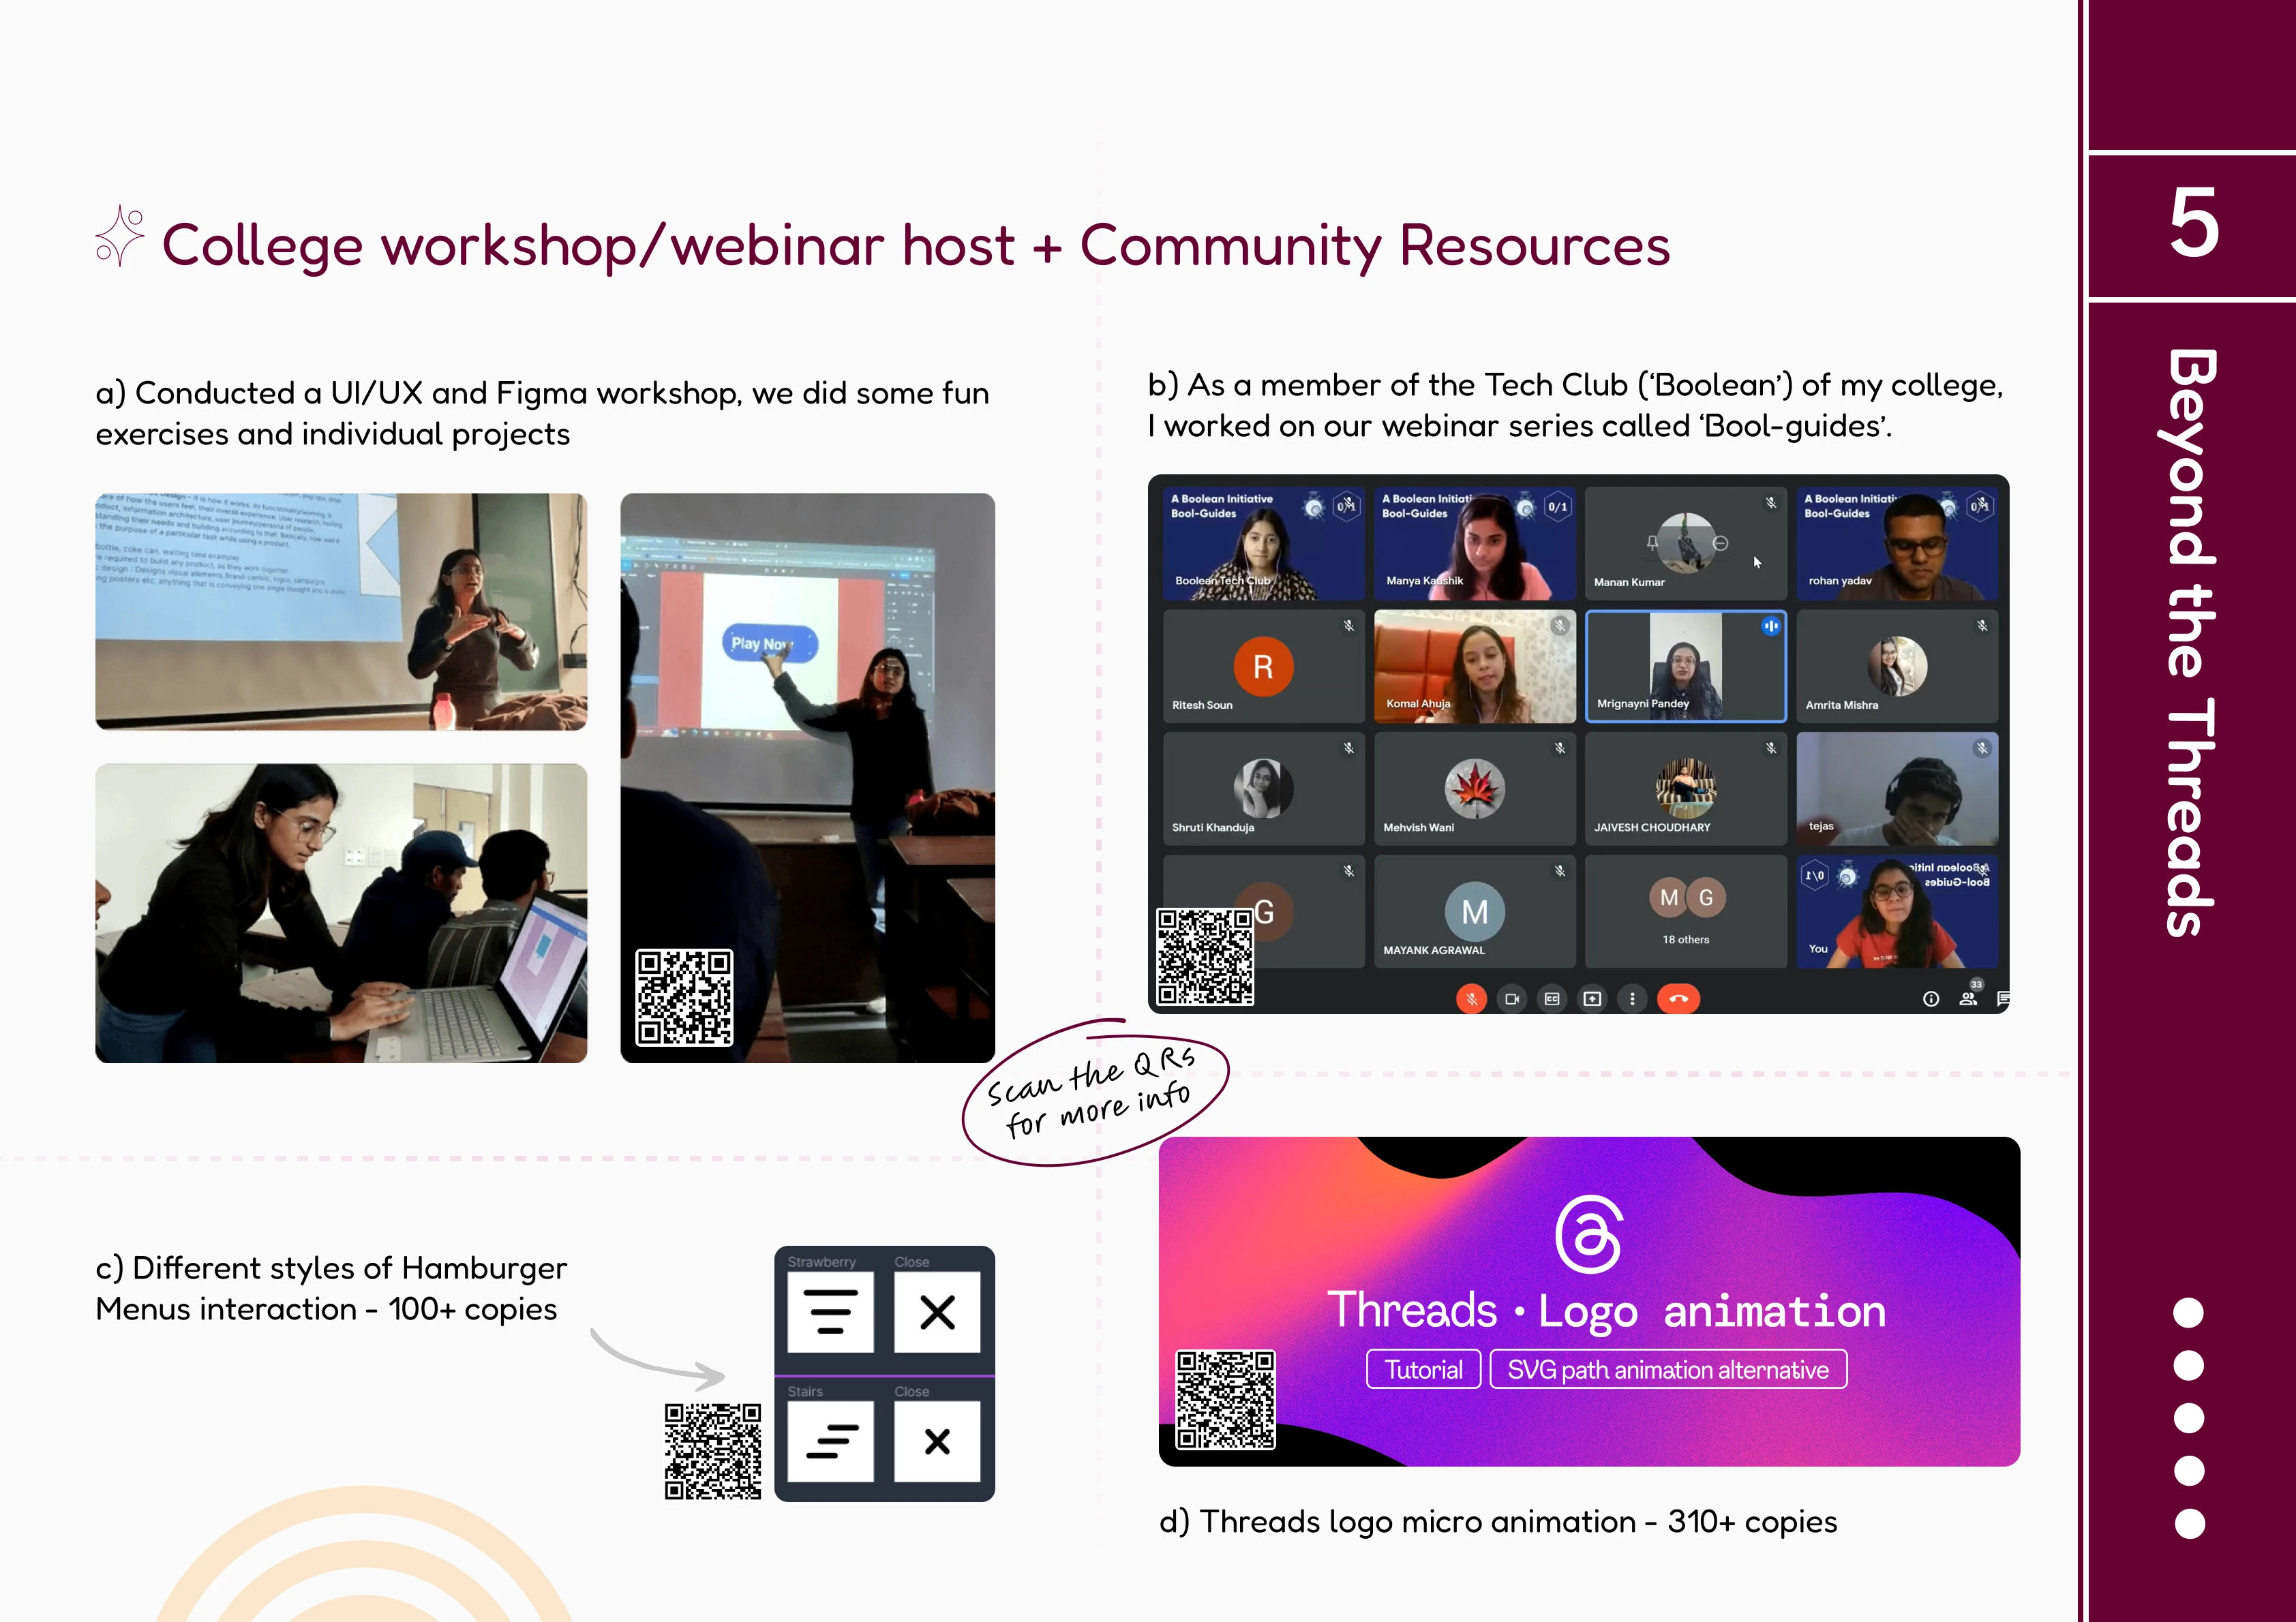Select rohan yadav's video tile

(1897, 543)
